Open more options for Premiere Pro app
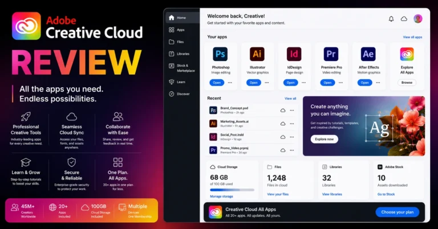Image resolution: width=438 pixels, height=229 pixels. click(x=341, y=83)
